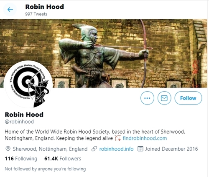Click the Robin Hood header title at top
The image size is (209, 177).
tap(45, 7)
